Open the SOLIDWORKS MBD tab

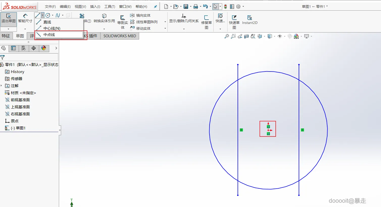click(120, 36)
